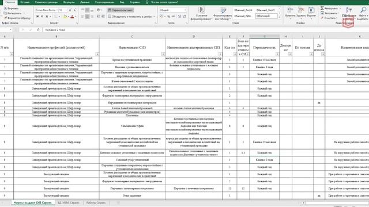Open Форматировать как таблицу gallery

click(x=223, y=14)
